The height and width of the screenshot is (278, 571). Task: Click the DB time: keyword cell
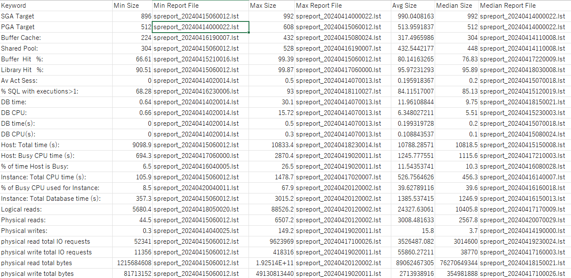pos(56,102)
